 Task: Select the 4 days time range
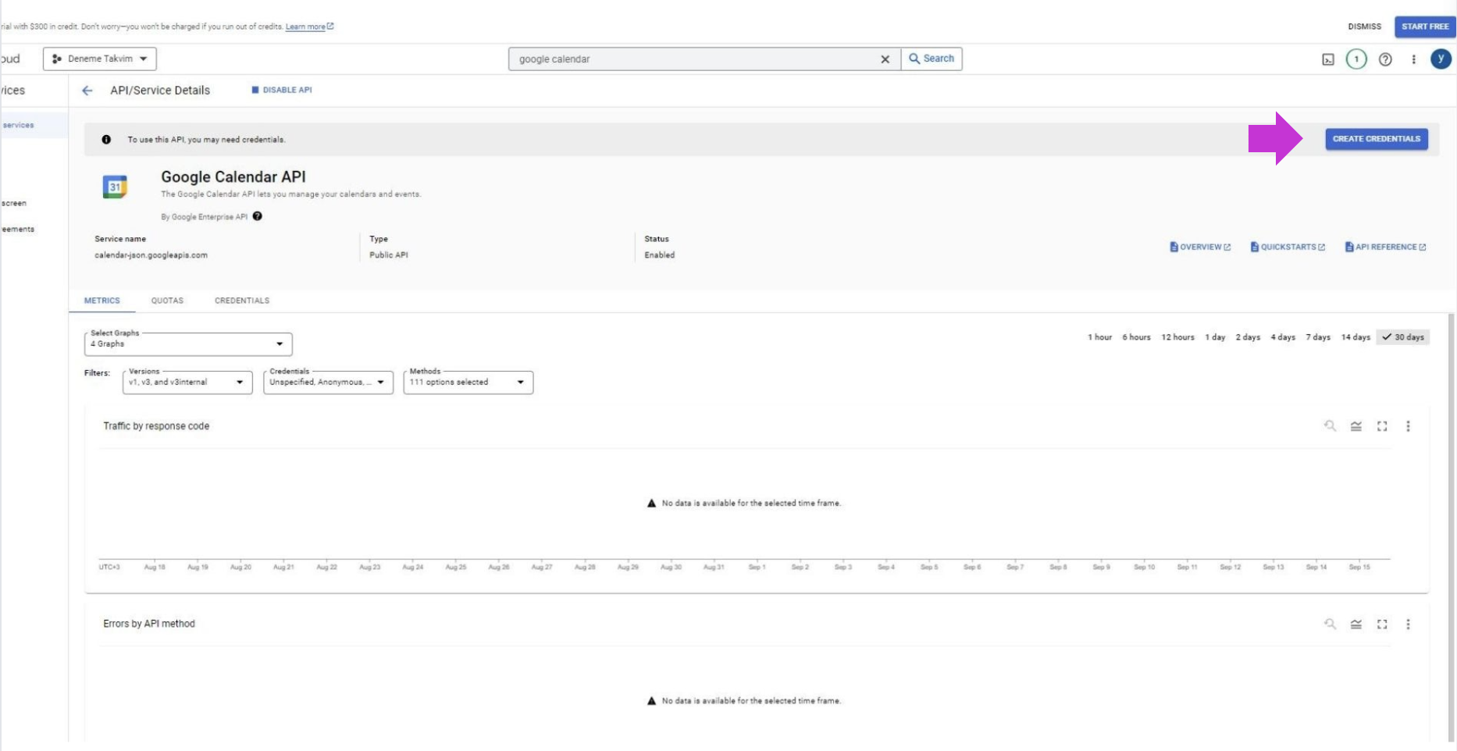pos(1283,337)
